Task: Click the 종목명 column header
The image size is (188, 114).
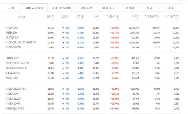Action: pos(21,17)
